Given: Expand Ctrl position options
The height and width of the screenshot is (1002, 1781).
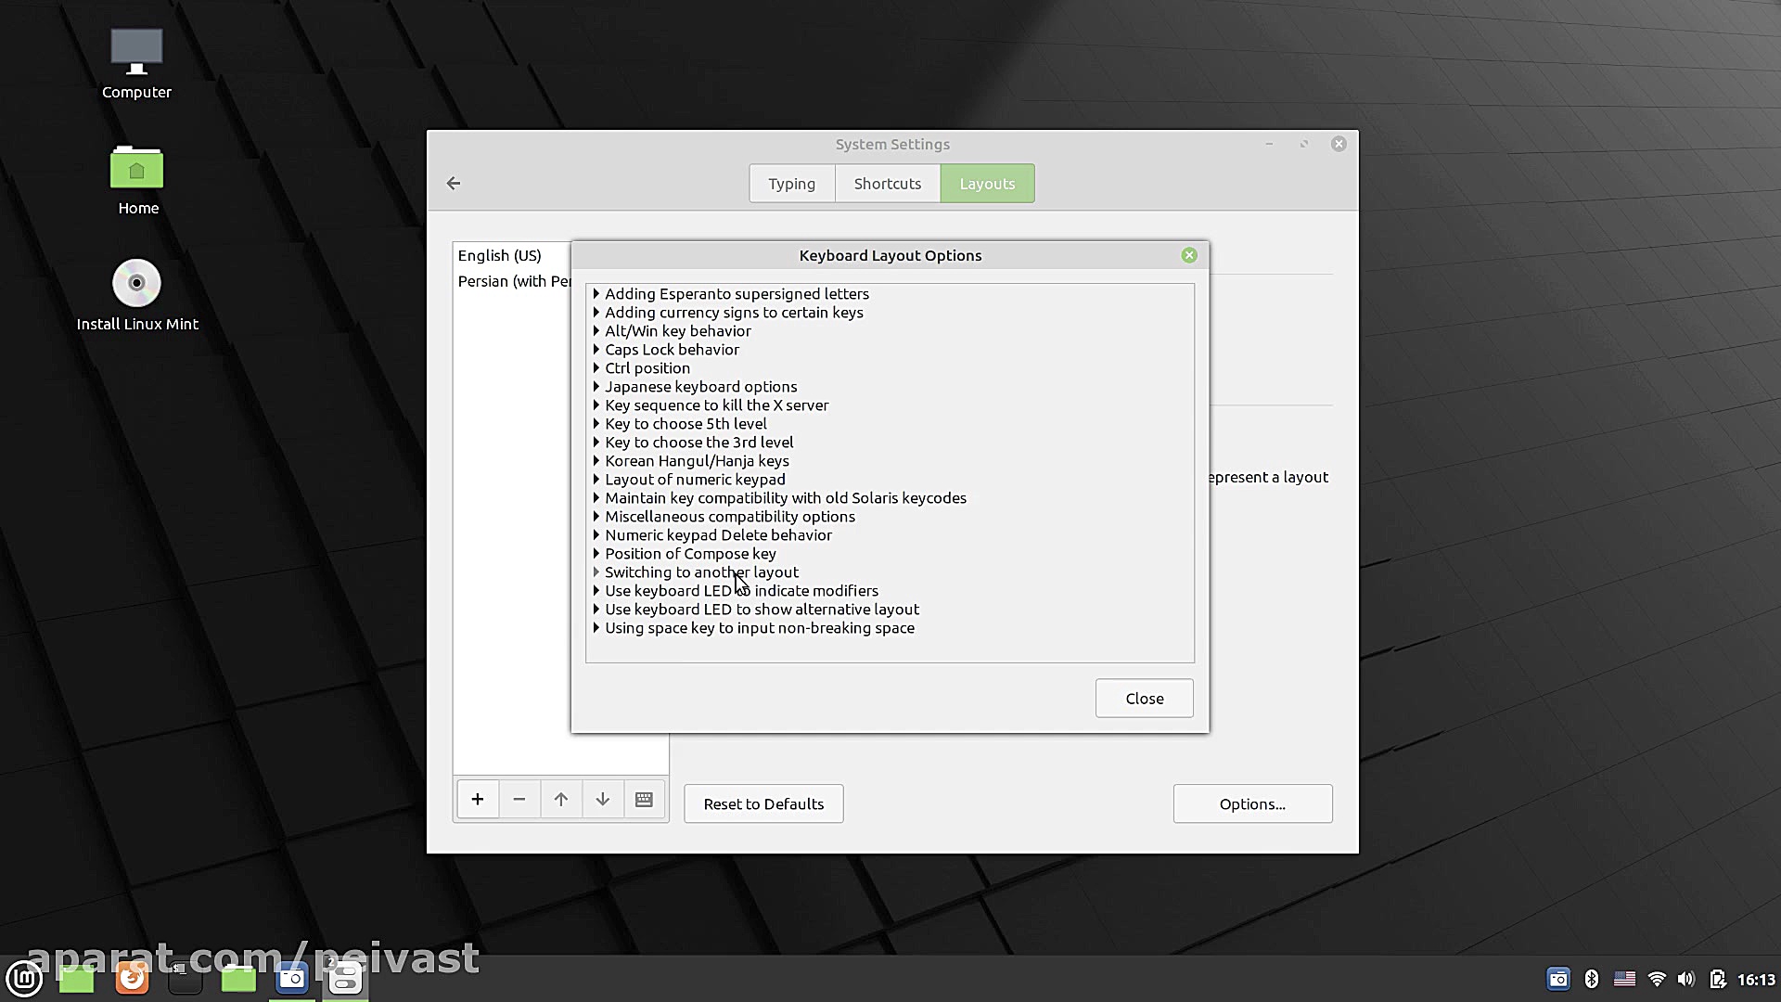Looking at the screenshot, I should click(596, 368).
